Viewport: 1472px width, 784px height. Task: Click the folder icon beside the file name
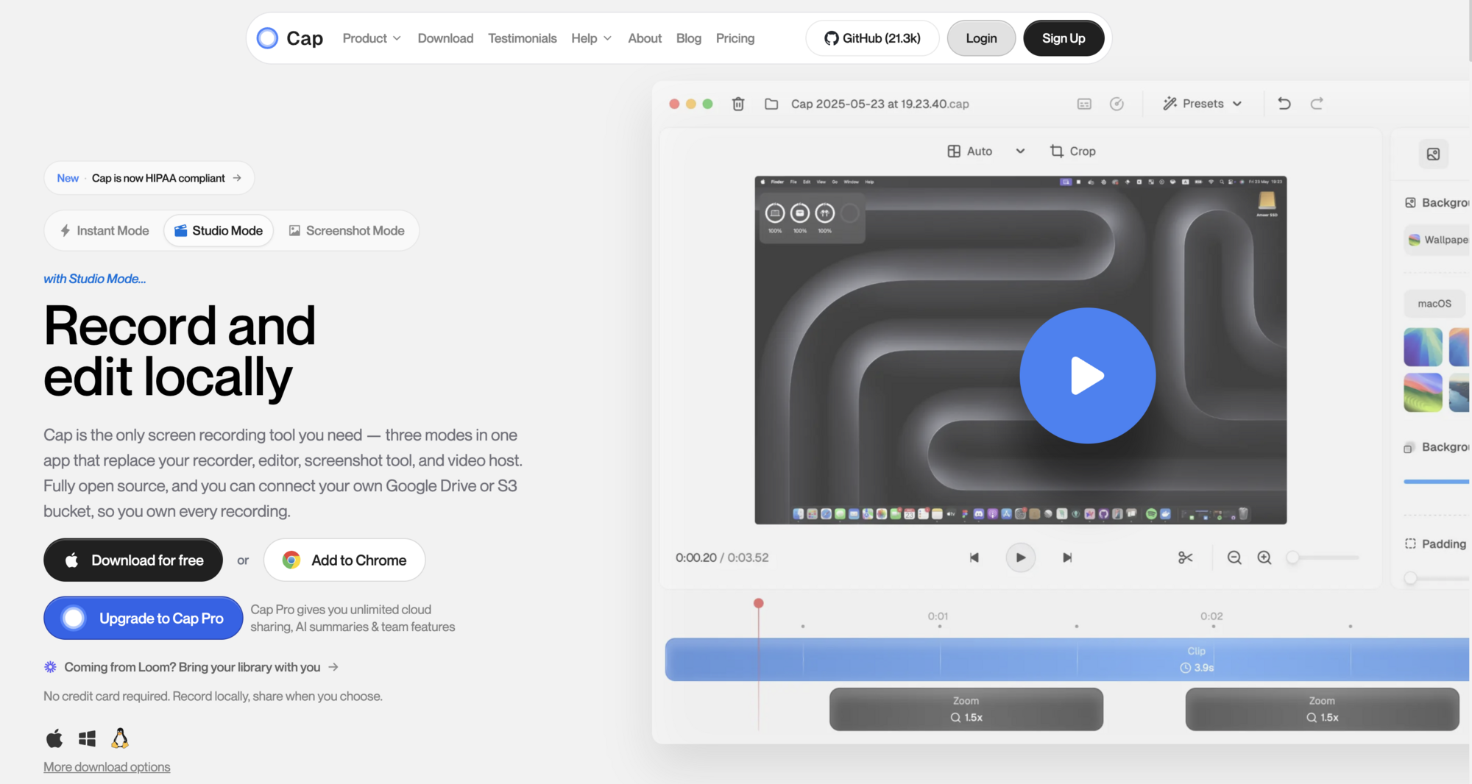771,104
